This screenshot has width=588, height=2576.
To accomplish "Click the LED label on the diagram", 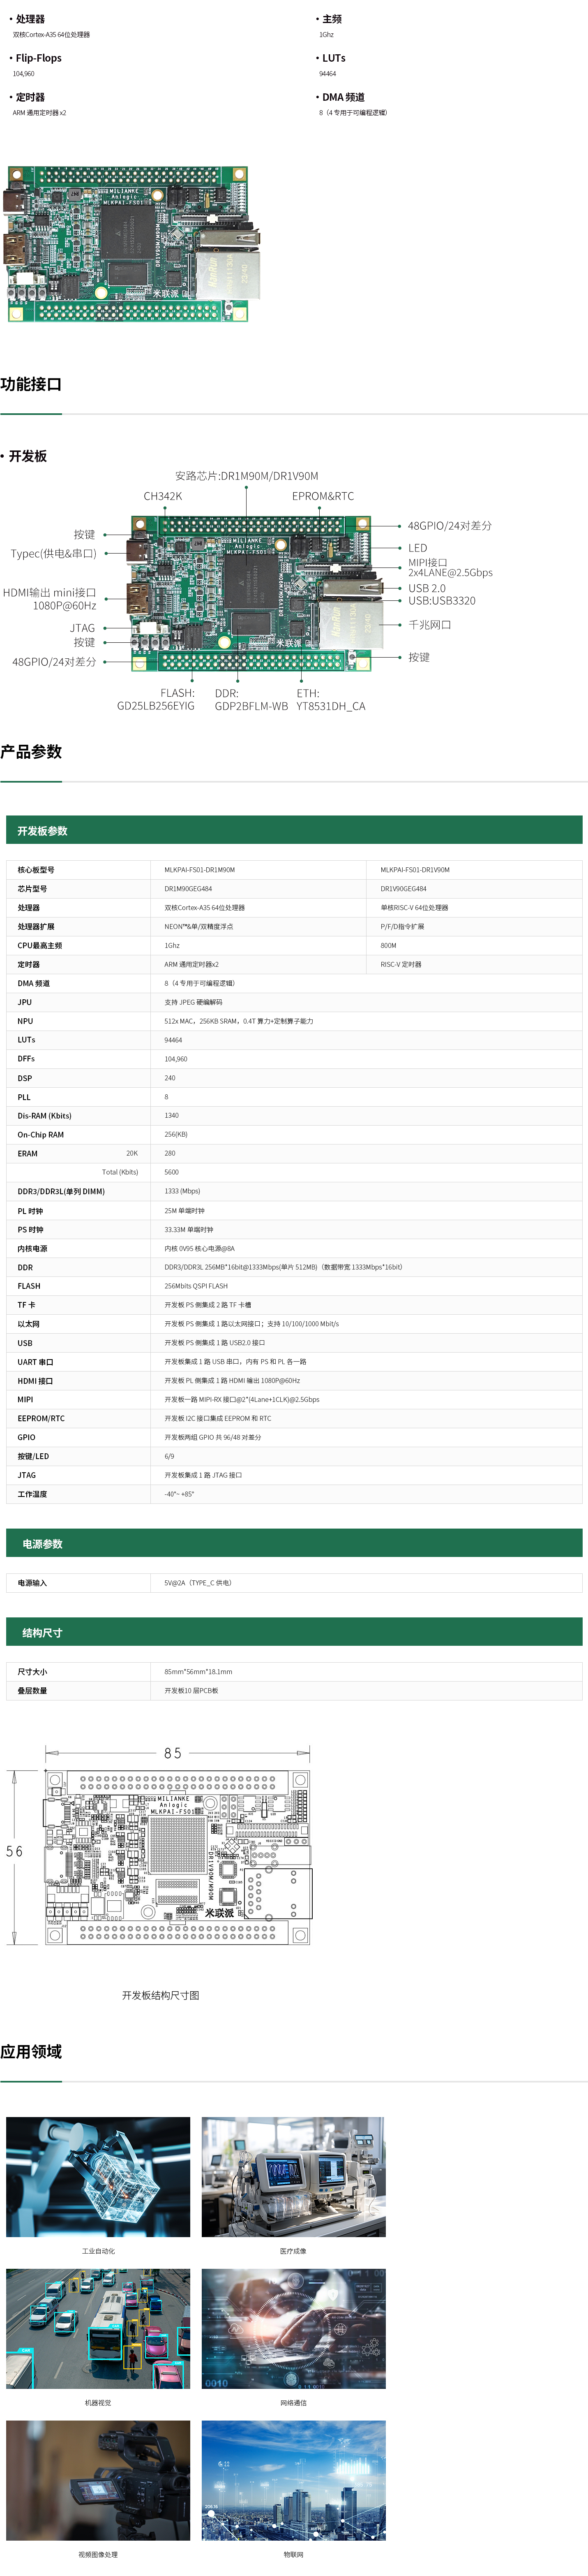I will point(418,548).
